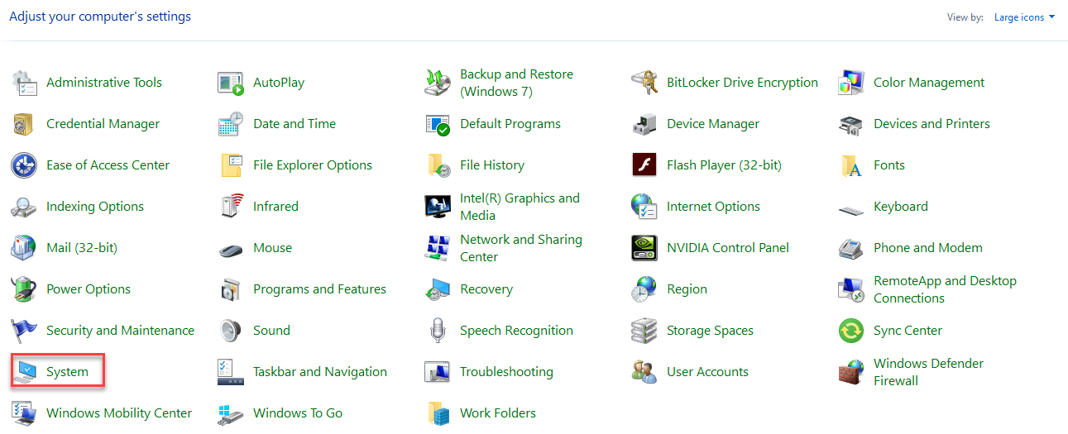Screen dimensions: 1068x434
Task: Open the Programs and Features icon
Action: click(230, 289)
